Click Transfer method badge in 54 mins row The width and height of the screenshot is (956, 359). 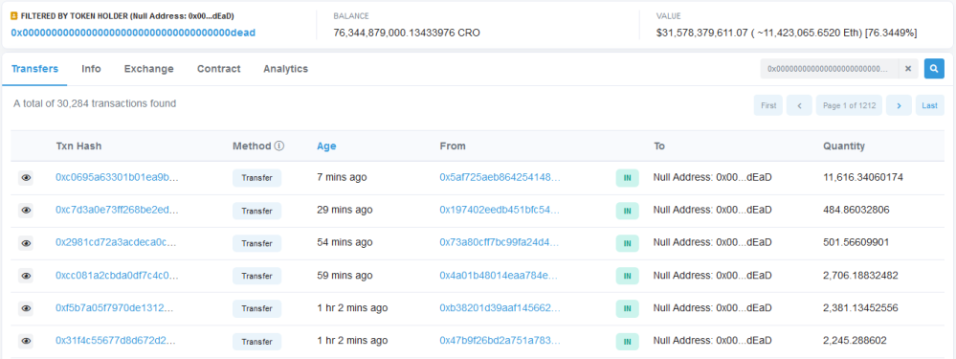coord(256,243)
